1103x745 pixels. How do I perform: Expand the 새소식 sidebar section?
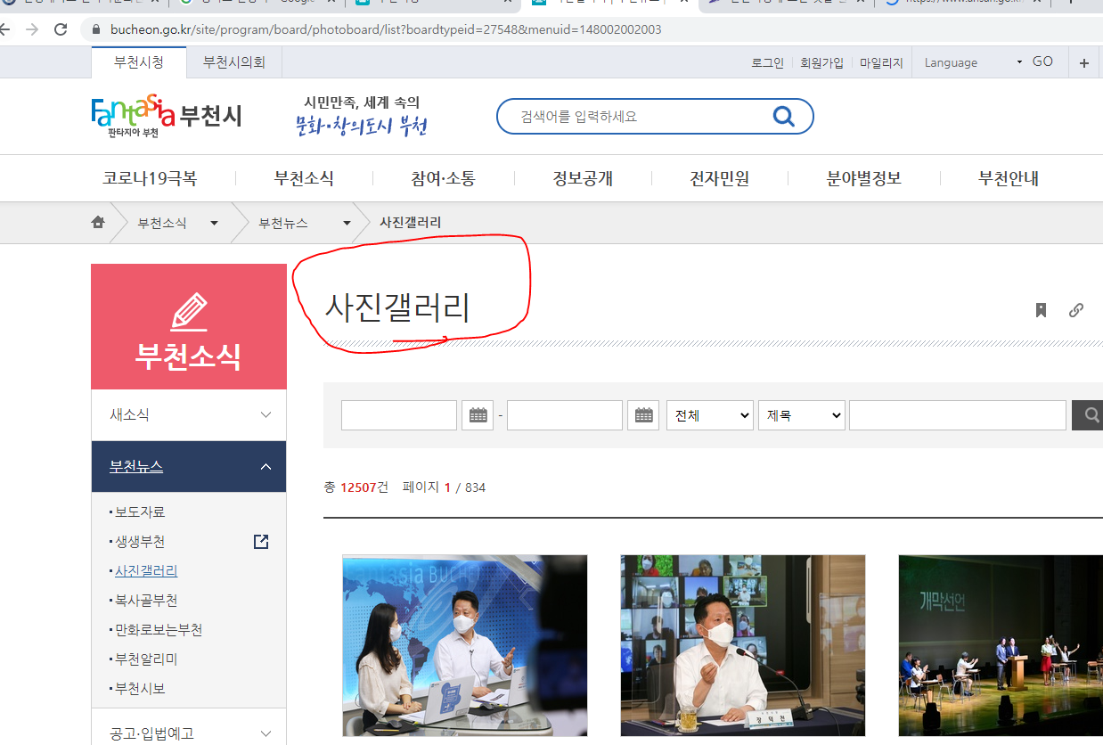[266, 414]
